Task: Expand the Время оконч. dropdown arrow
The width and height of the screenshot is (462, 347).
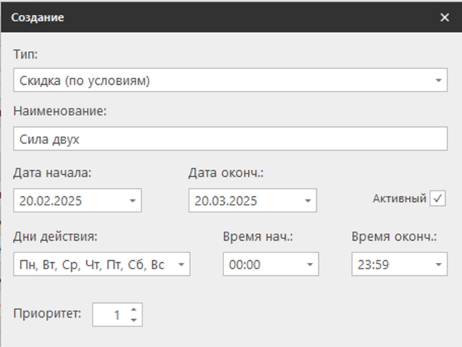Action: pyautogui.click(x=439, y=264)
